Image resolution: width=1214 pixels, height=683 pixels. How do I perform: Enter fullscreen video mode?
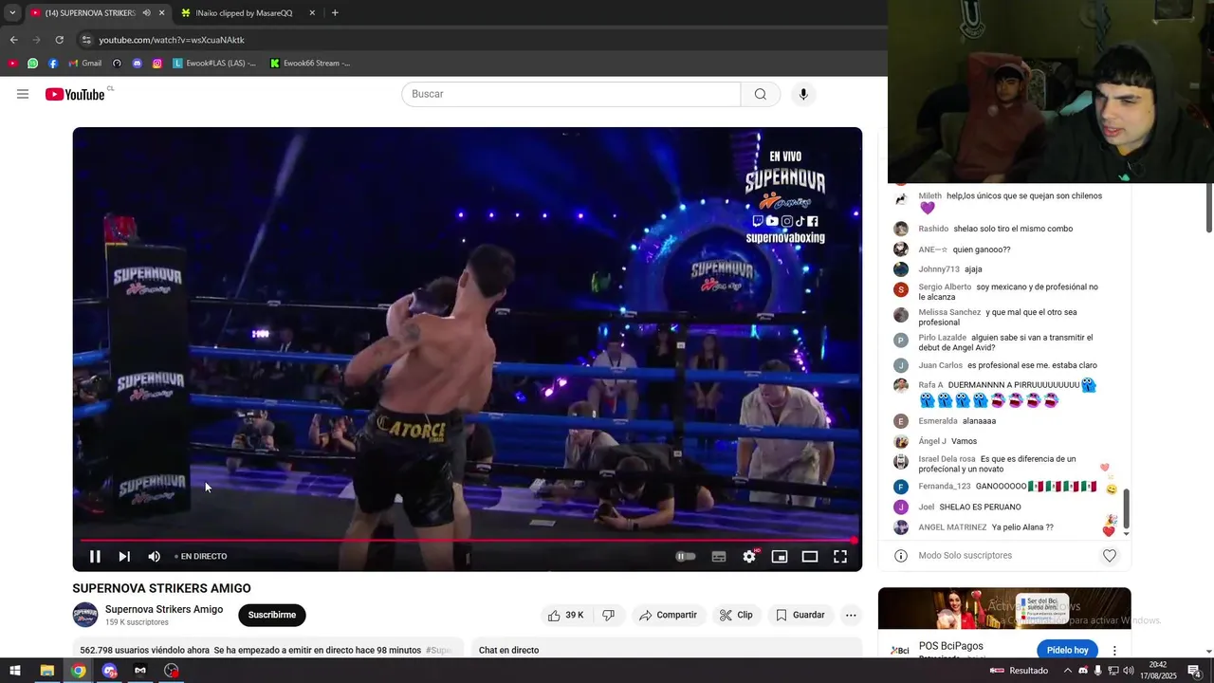pos(840,557)
